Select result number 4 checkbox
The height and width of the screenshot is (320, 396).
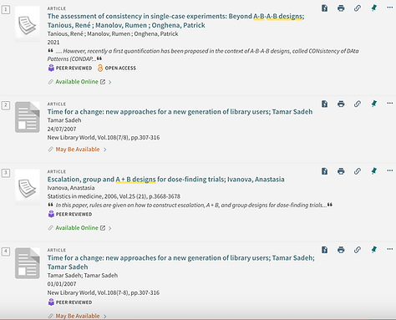click(6, 251)
